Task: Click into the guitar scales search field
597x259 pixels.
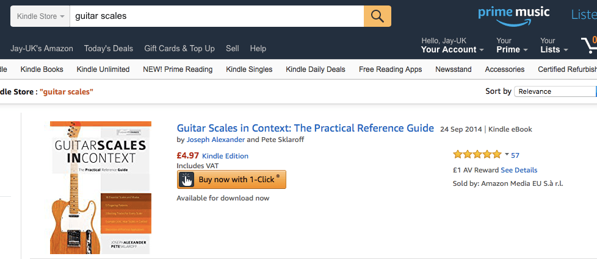Action: click(217, 16)
